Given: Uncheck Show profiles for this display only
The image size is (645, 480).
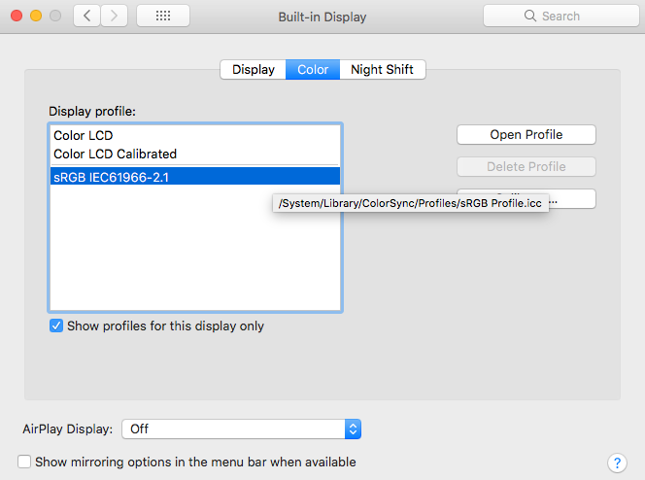Looking at the screenshot, I should [56, 326].
